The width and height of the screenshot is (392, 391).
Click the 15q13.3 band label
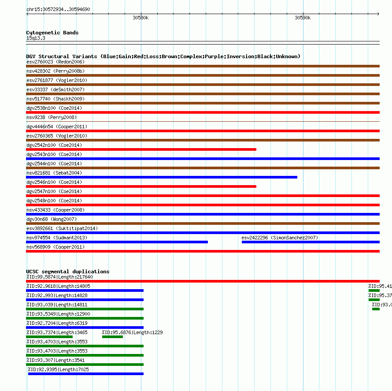click(36, 38)
